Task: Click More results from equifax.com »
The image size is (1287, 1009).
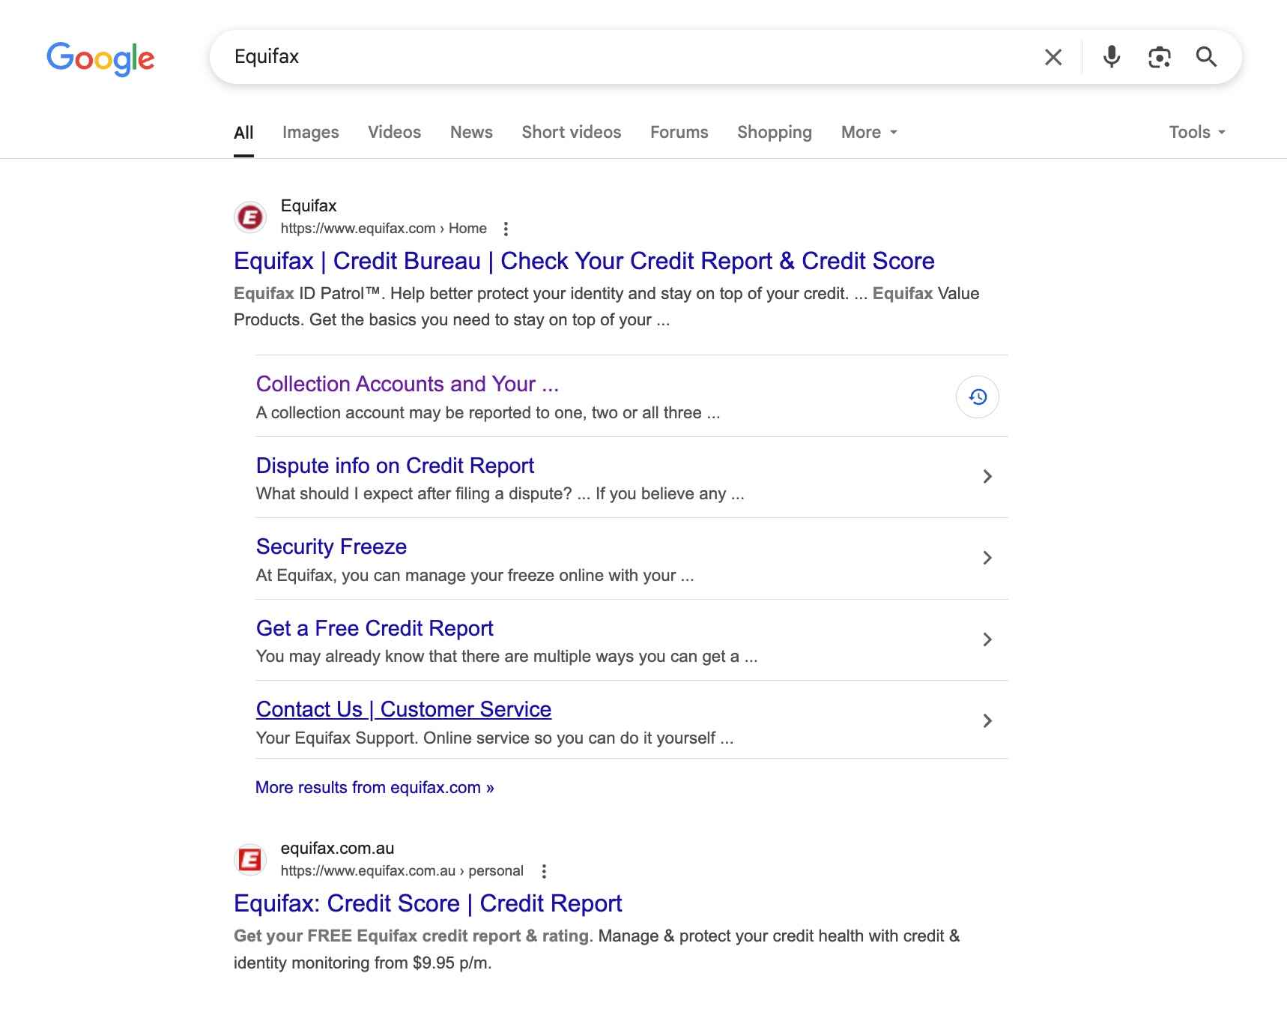Action: [375, 788]
